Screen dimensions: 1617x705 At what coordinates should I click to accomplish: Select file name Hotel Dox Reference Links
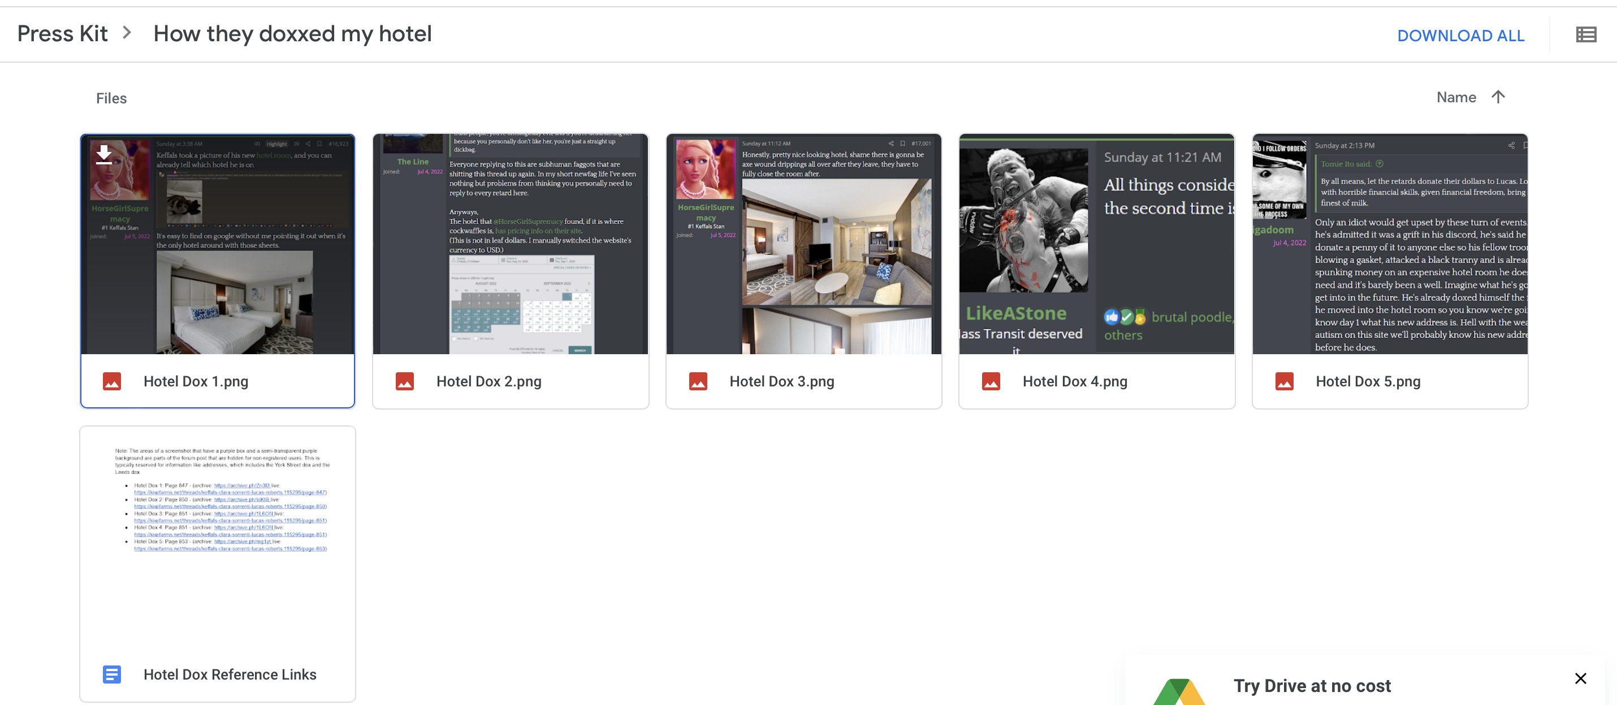pos(230,674)
